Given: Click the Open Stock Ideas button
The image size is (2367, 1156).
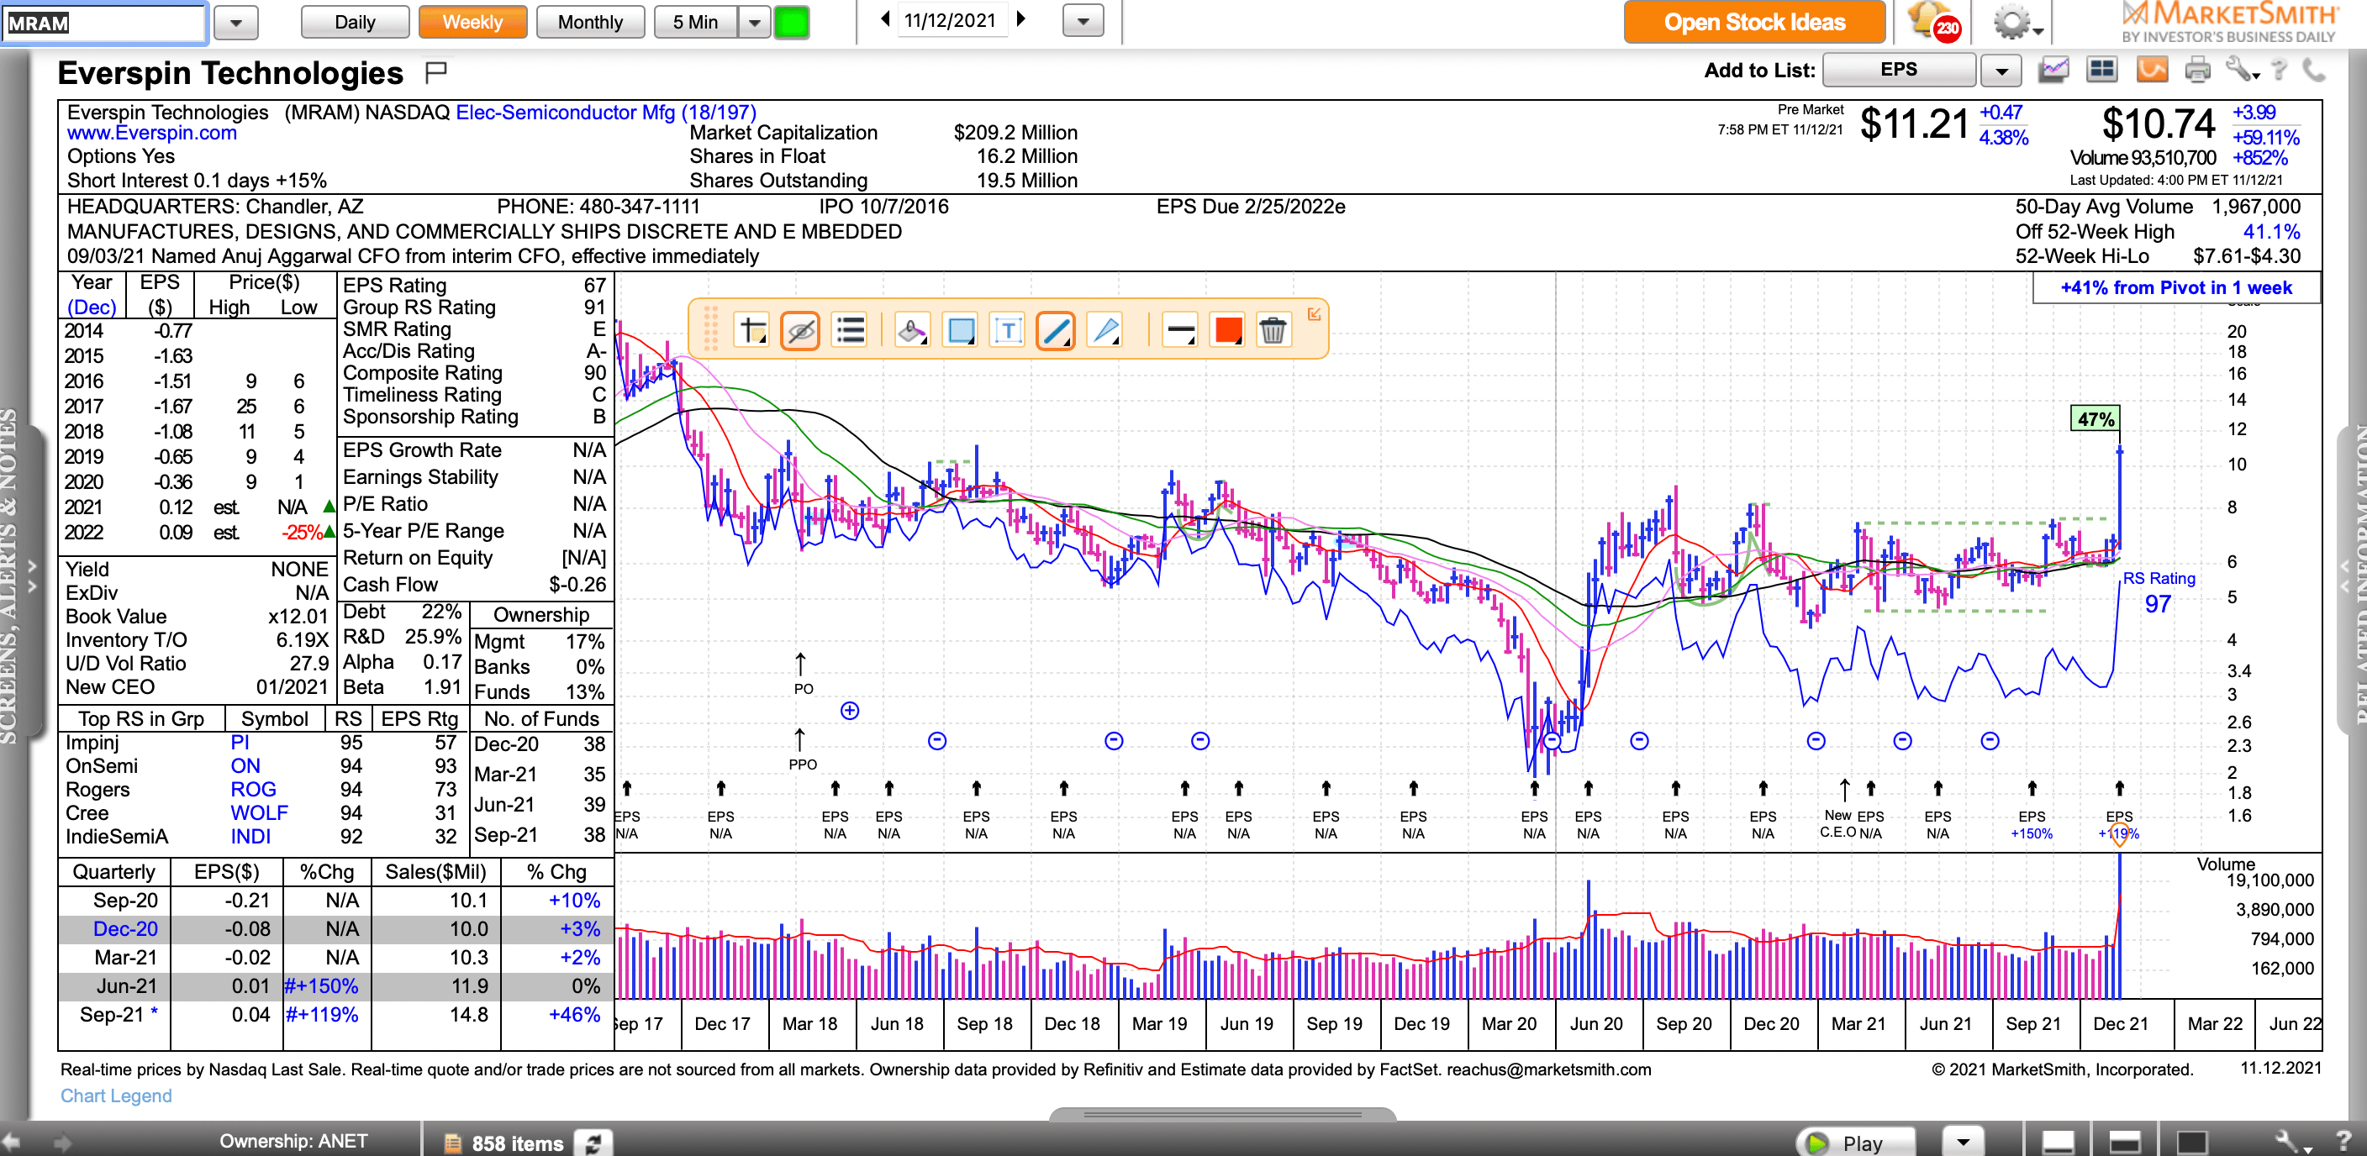Looking at the screenshot, I should (x=1753, y=22).
